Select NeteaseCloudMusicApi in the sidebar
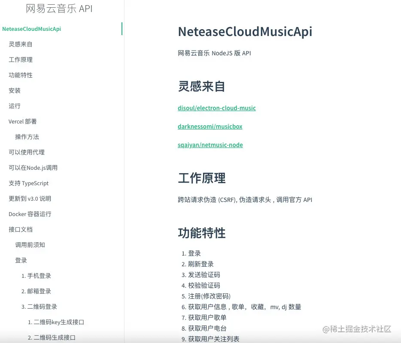Viewport: 401px width, 343px height. click(x=31, y=29)
